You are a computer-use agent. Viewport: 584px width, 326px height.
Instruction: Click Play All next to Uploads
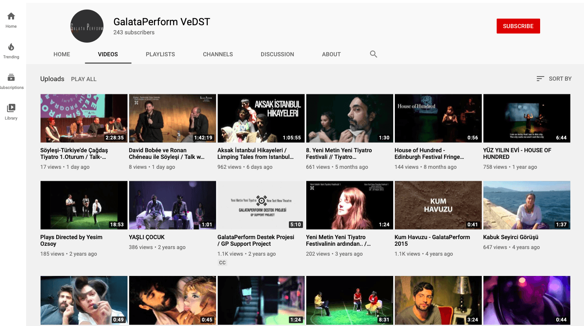coord(84,79)
